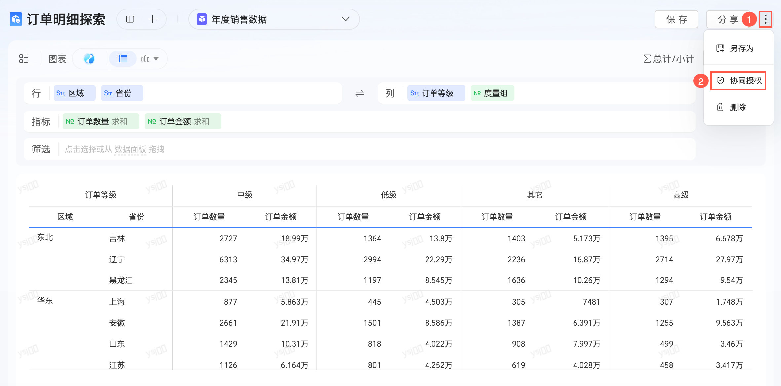Viewport: 781px width, 386px height.
Task: Click the swap rows and columns icon
Action: point(359,93)
